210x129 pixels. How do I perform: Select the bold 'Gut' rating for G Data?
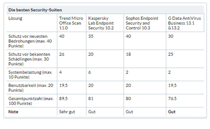[172, 112]
